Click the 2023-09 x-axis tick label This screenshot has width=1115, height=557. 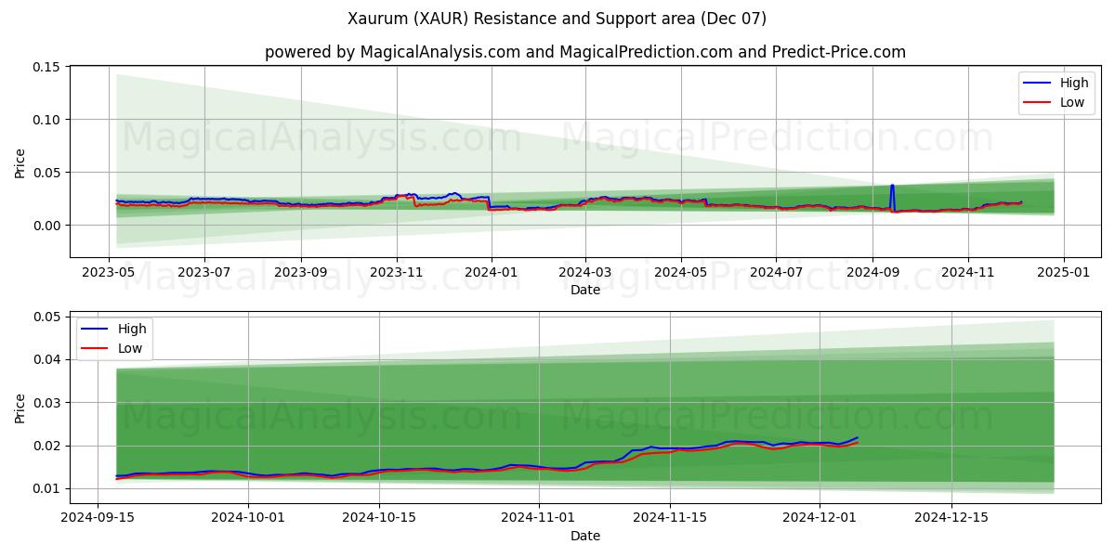300,273
